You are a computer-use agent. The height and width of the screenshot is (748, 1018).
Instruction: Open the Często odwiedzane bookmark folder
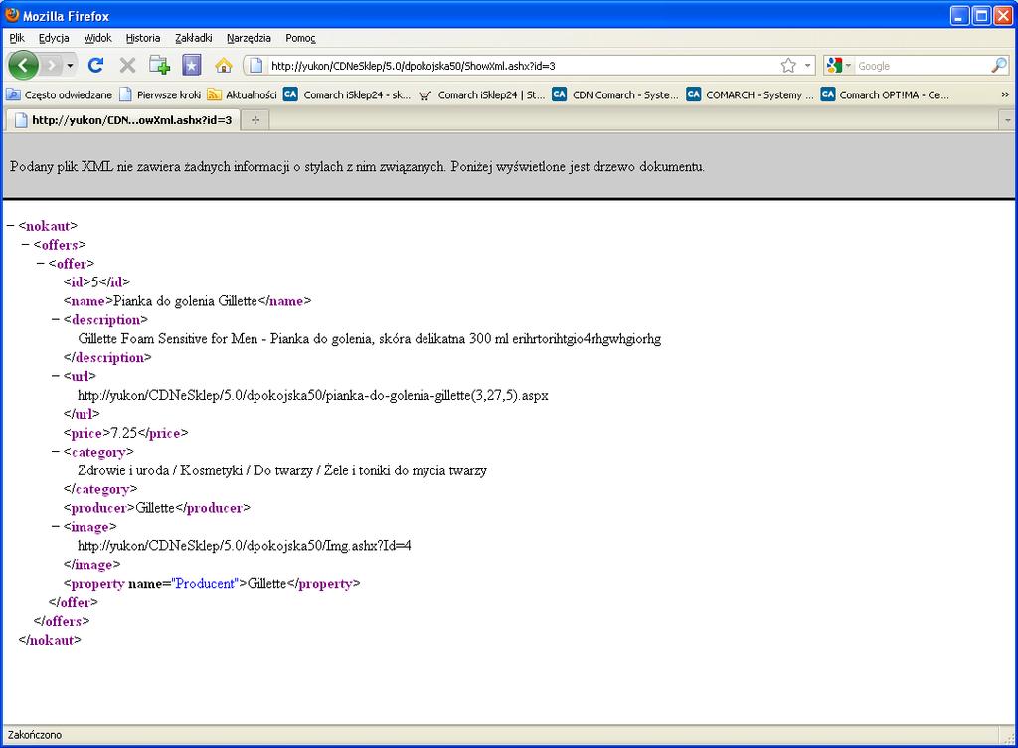59,94
